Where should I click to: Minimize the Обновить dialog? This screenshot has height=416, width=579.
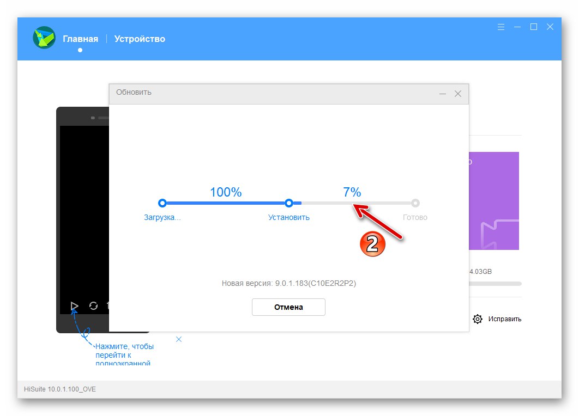[x=443, y=94]
